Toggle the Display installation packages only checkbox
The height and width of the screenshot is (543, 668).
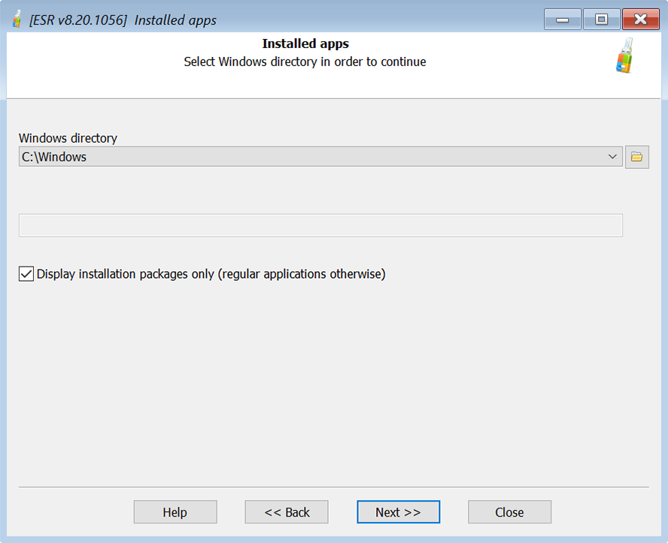26,274
